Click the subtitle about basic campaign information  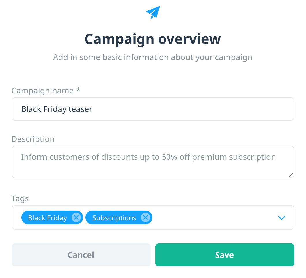[153, 57]
